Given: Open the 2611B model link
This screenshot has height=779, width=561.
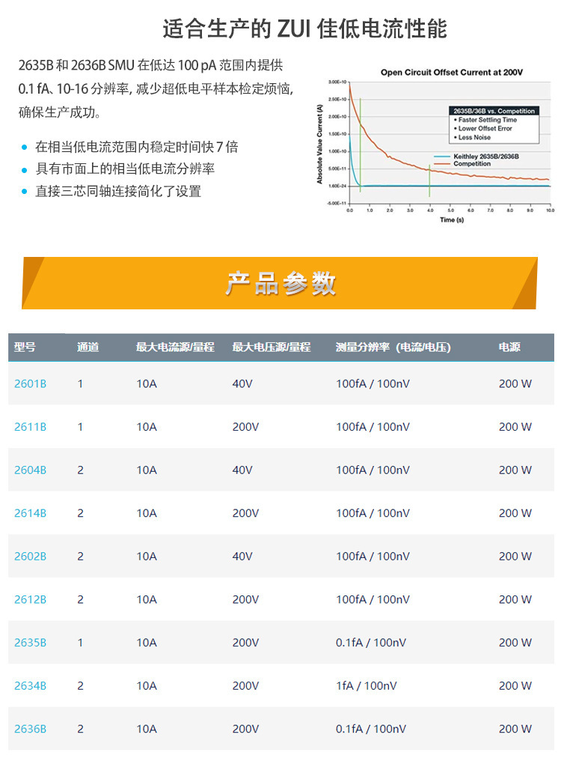Looking at the screenshot, I should (x=30, y=427).
